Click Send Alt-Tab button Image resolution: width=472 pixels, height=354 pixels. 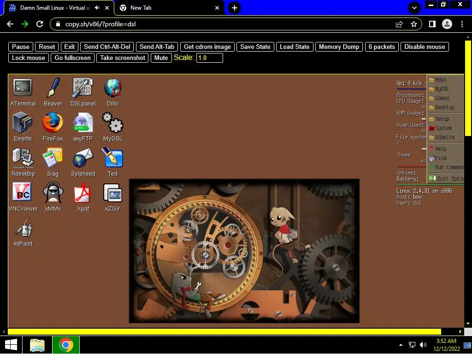pos(157,47)
